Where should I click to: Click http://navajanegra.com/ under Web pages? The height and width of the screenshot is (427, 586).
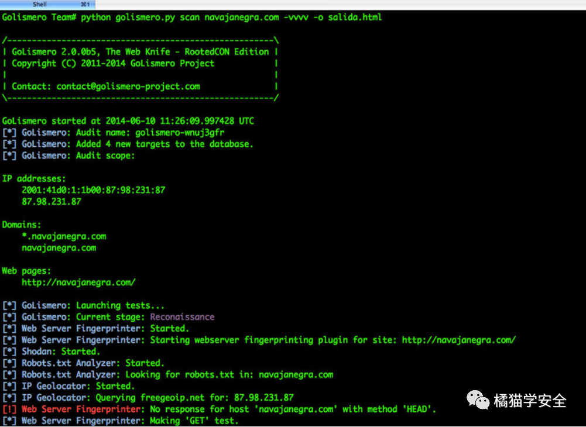(x=78, y=283)
